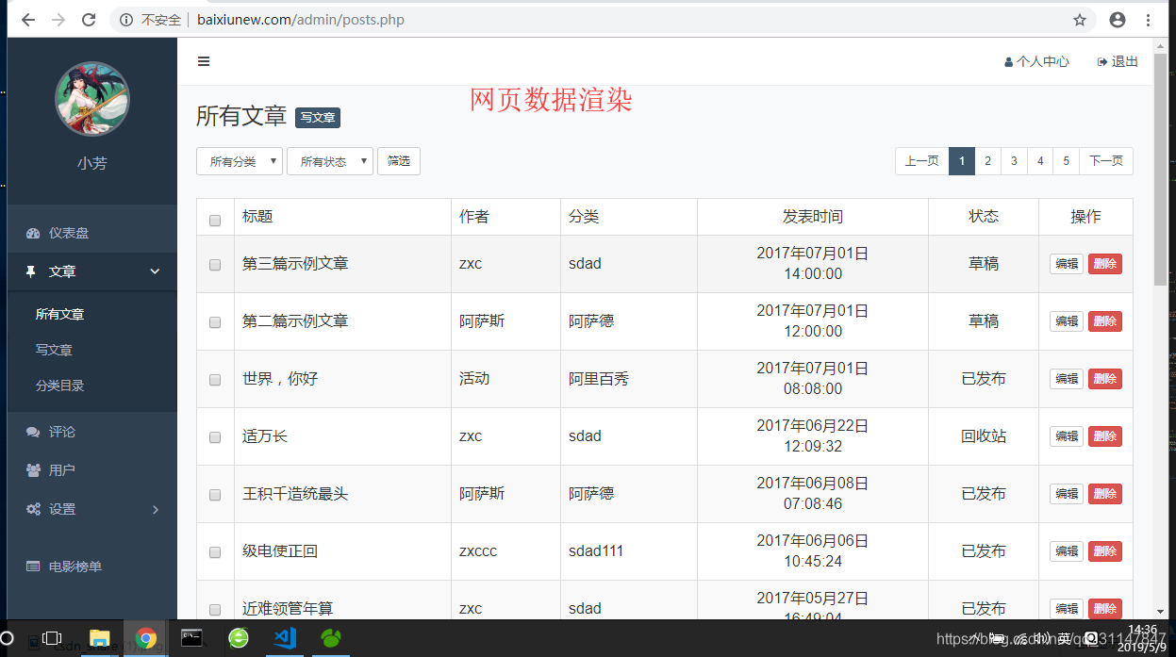Click the browser forward arrow
The image size is (1176, 657).
(58, 20)
